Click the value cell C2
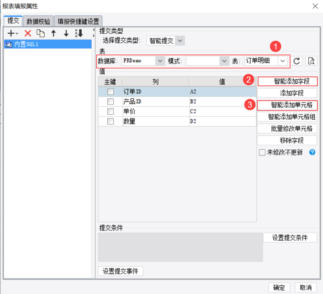 coord(222,111)
